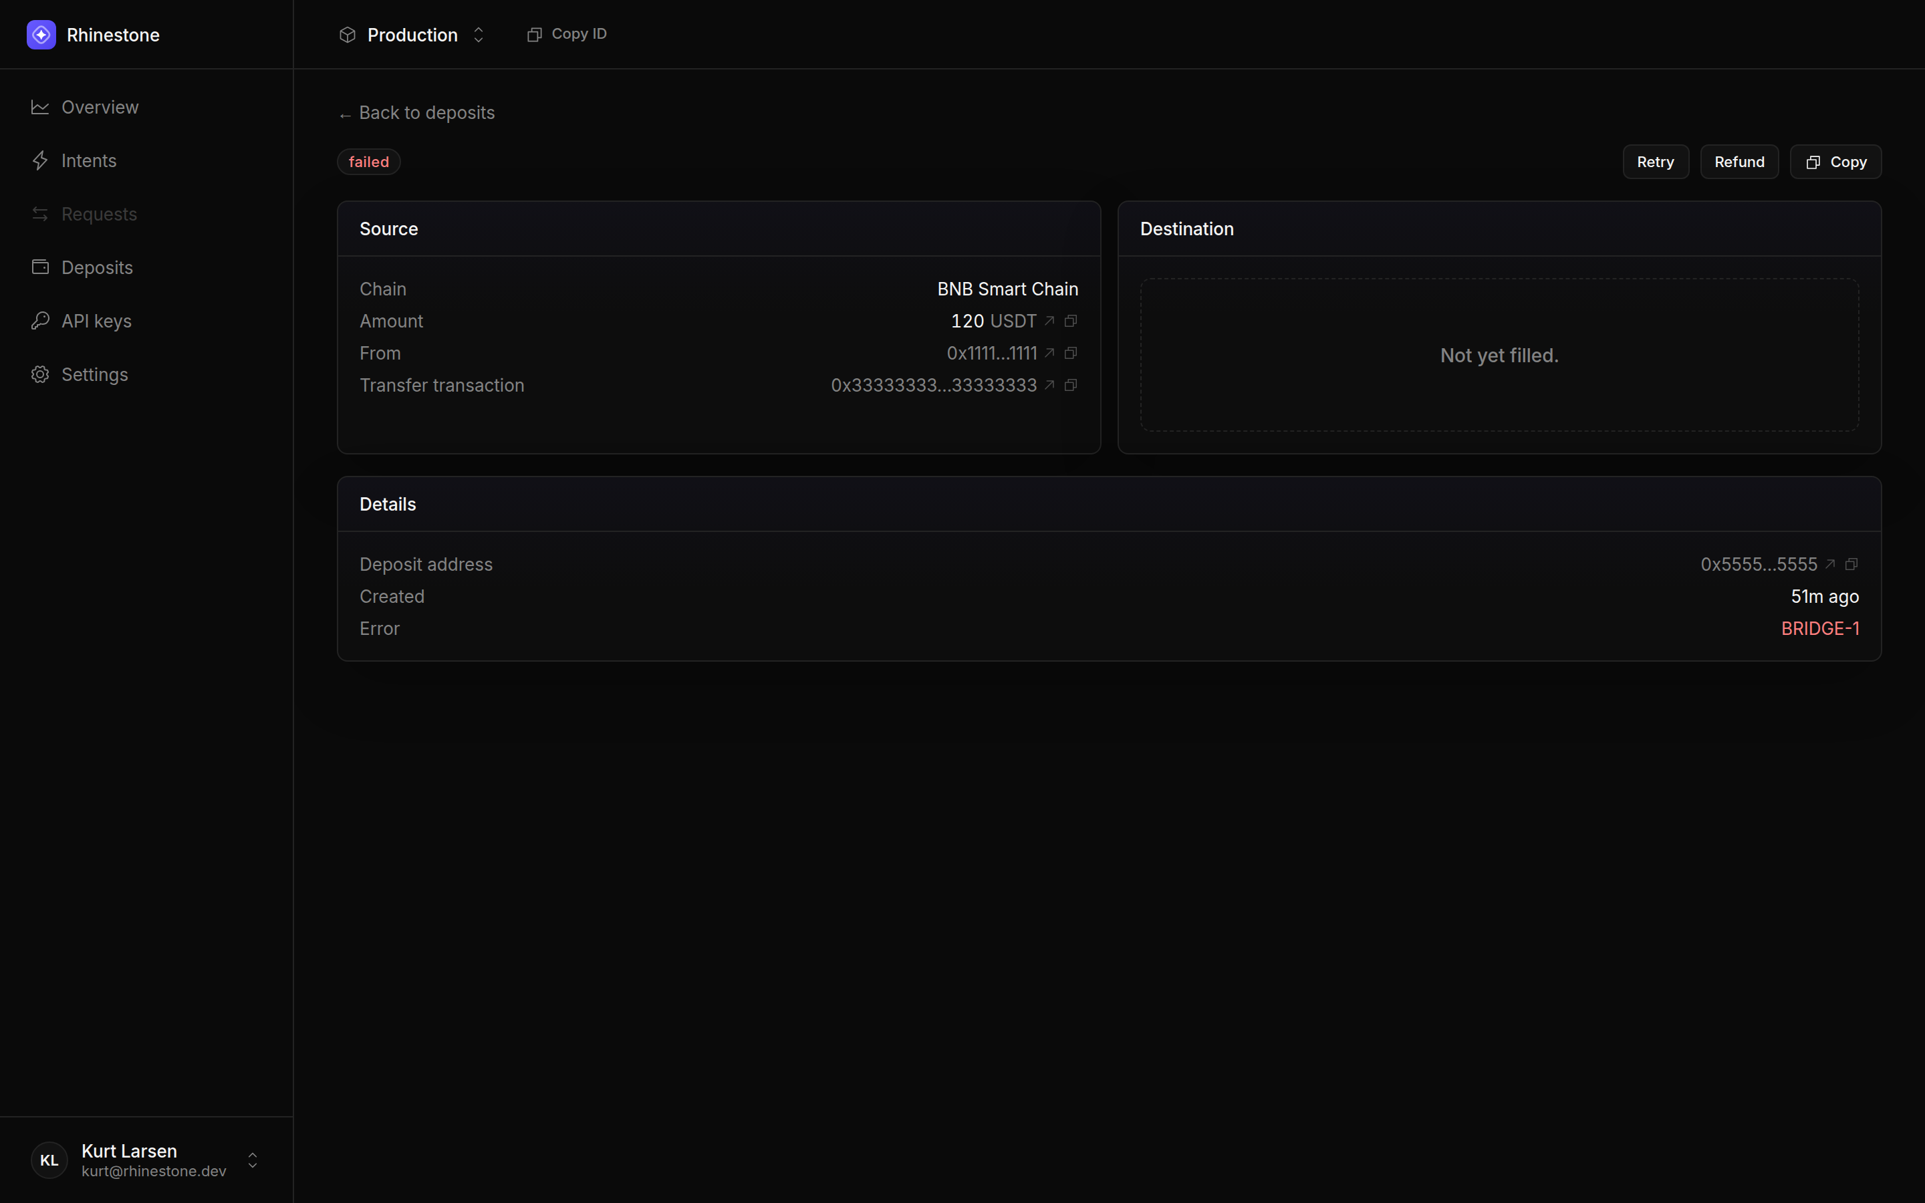Click the Rhinestone logo icon

(41, 35)
